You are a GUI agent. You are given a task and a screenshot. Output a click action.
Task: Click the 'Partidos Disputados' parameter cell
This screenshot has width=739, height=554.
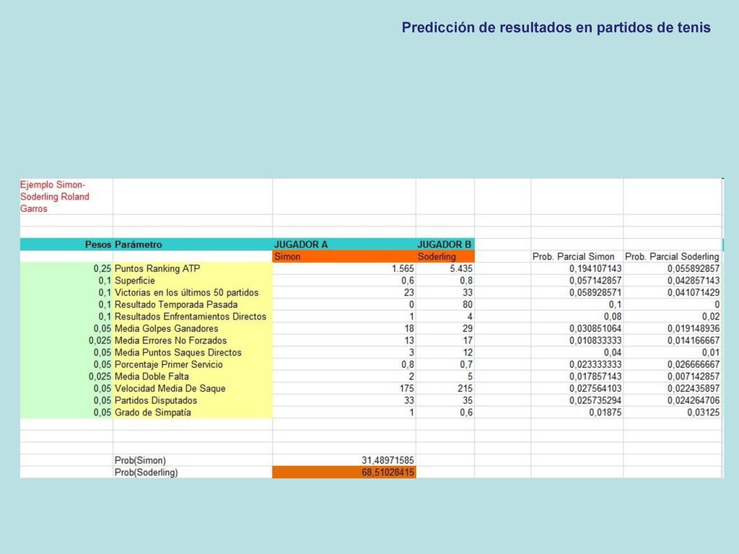193,401
